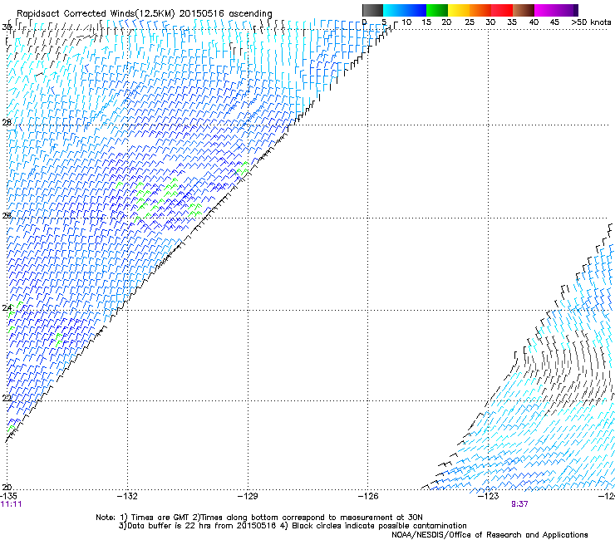The image size is (615, 540).
Task: Click the purple "11:11" swath time label
Action: [x=12, y=504]
